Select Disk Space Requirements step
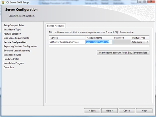The height and width of the screenshot is (117, 156). (16, 38)
